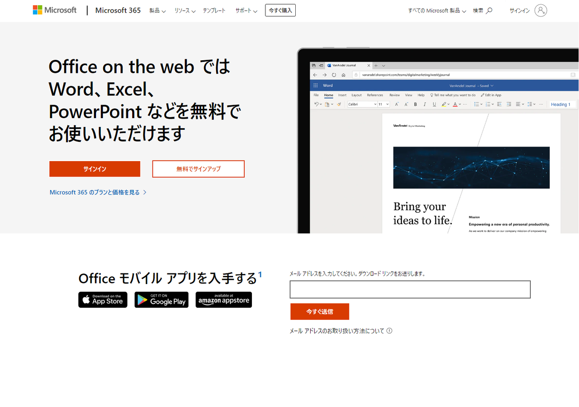Click the account avatar icon in header
Screen dimensions: 579x407
tap(541, 10)
